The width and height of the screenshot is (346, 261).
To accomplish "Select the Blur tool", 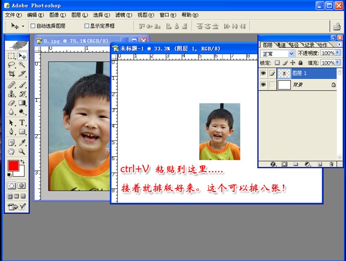I will click(x=11, y=112).
